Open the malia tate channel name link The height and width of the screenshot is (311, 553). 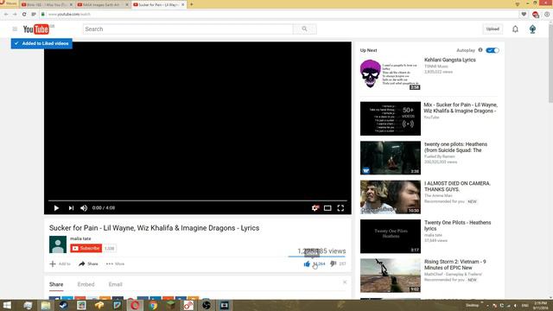pyautogui.click(x=80, y=238)
